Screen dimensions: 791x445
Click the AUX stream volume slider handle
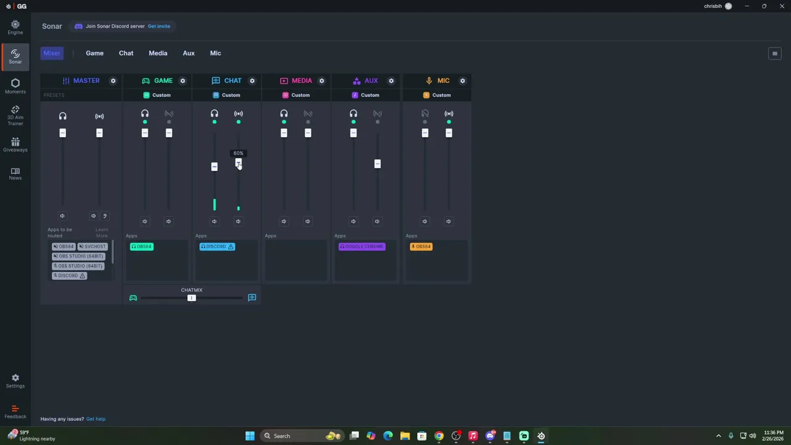click(x=378, y=164)
